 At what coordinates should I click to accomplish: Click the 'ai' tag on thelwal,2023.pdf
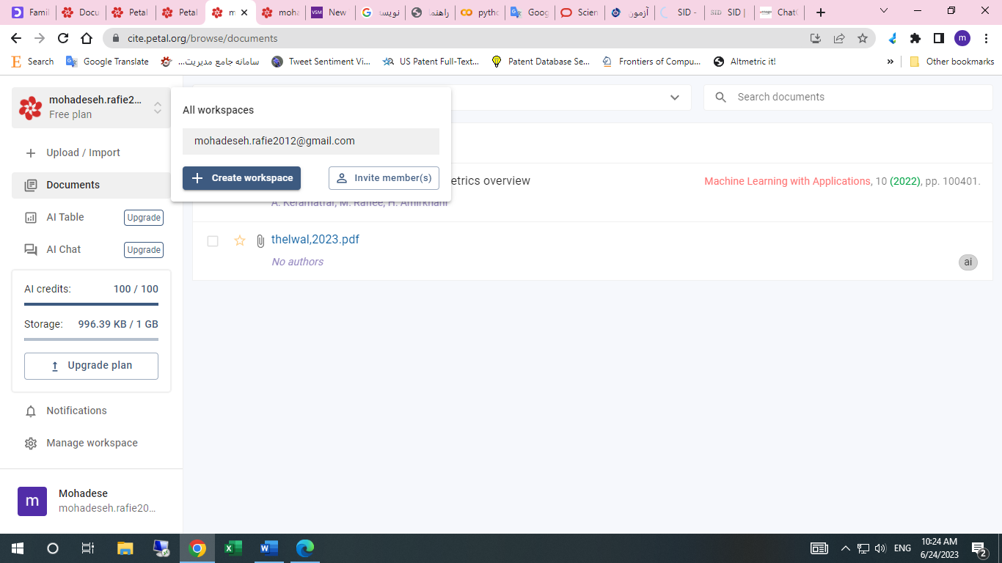[968, 262]
